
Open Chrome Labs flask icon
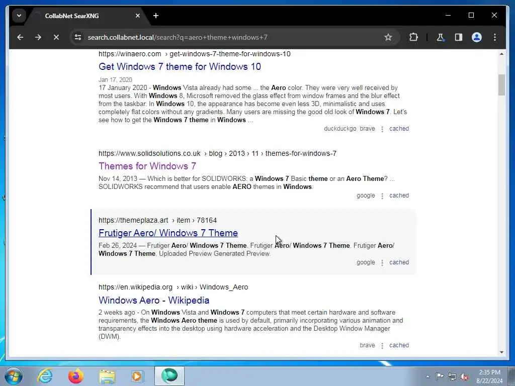440,37
